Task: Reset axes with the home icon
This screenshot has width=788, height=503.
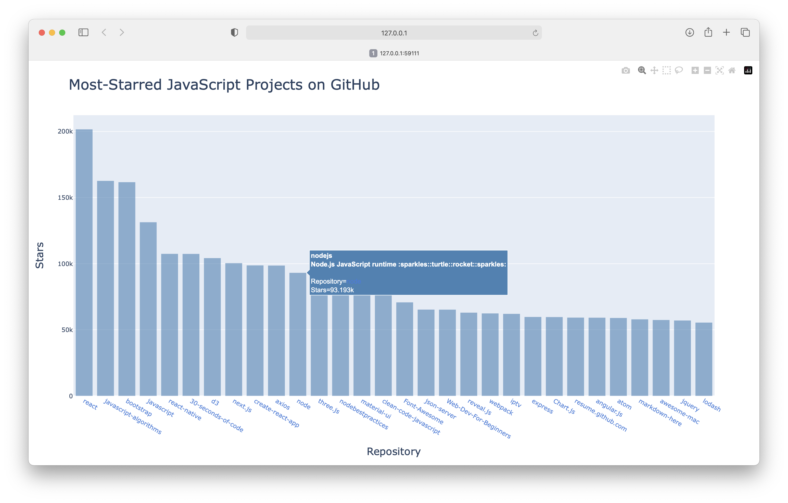Action: (732, 70)
